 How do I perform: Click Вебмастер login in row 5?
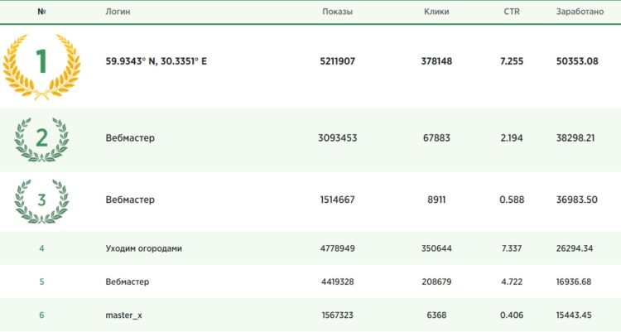click(128, 281)
